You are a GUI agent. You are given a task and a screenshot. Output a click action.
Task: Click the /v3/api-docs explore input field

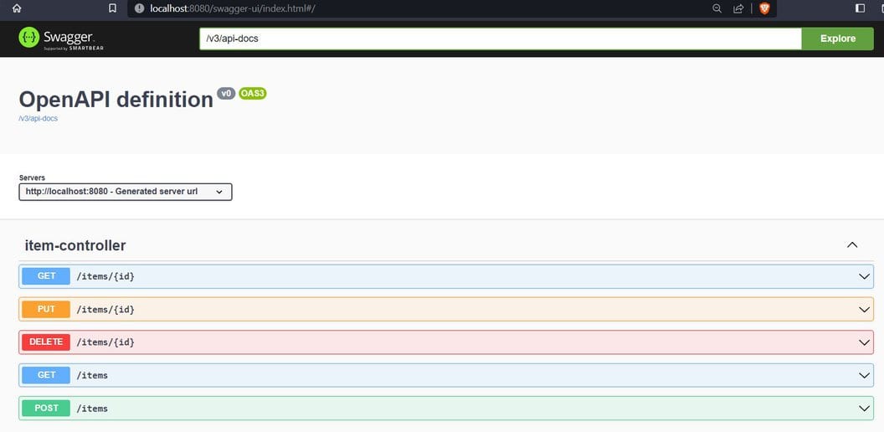point(500,39)
